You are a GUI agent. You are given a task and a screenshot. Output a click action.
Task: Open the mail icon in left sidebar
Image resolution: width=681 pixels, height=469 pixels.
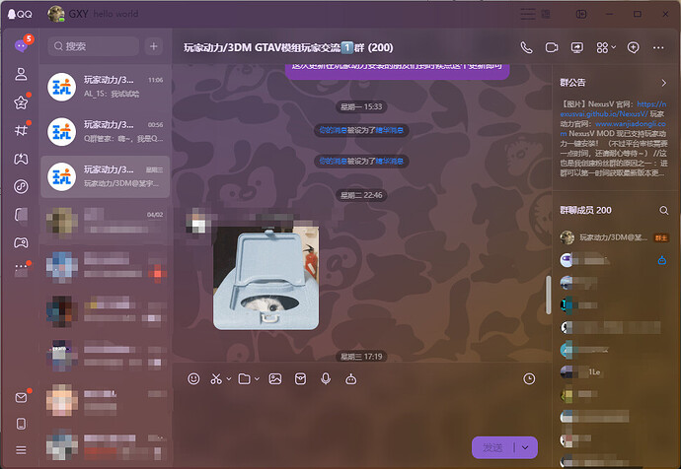[x=21, y=397]
